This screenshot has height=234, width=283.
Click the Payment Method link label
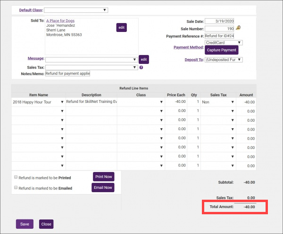click(188, 47)
